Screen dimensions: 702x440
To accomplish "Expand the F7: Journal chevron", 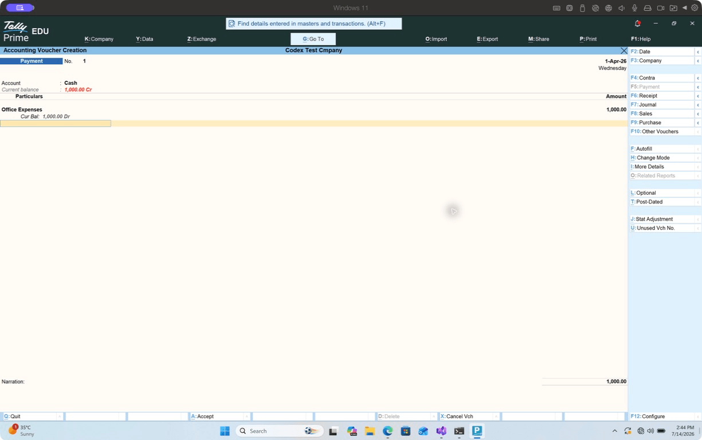I will click(x=698, y=105).
